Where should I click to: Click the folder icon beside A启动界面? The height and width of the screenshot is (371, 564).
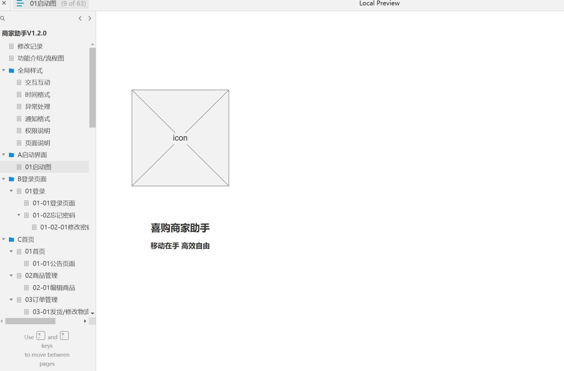point(11,155)
